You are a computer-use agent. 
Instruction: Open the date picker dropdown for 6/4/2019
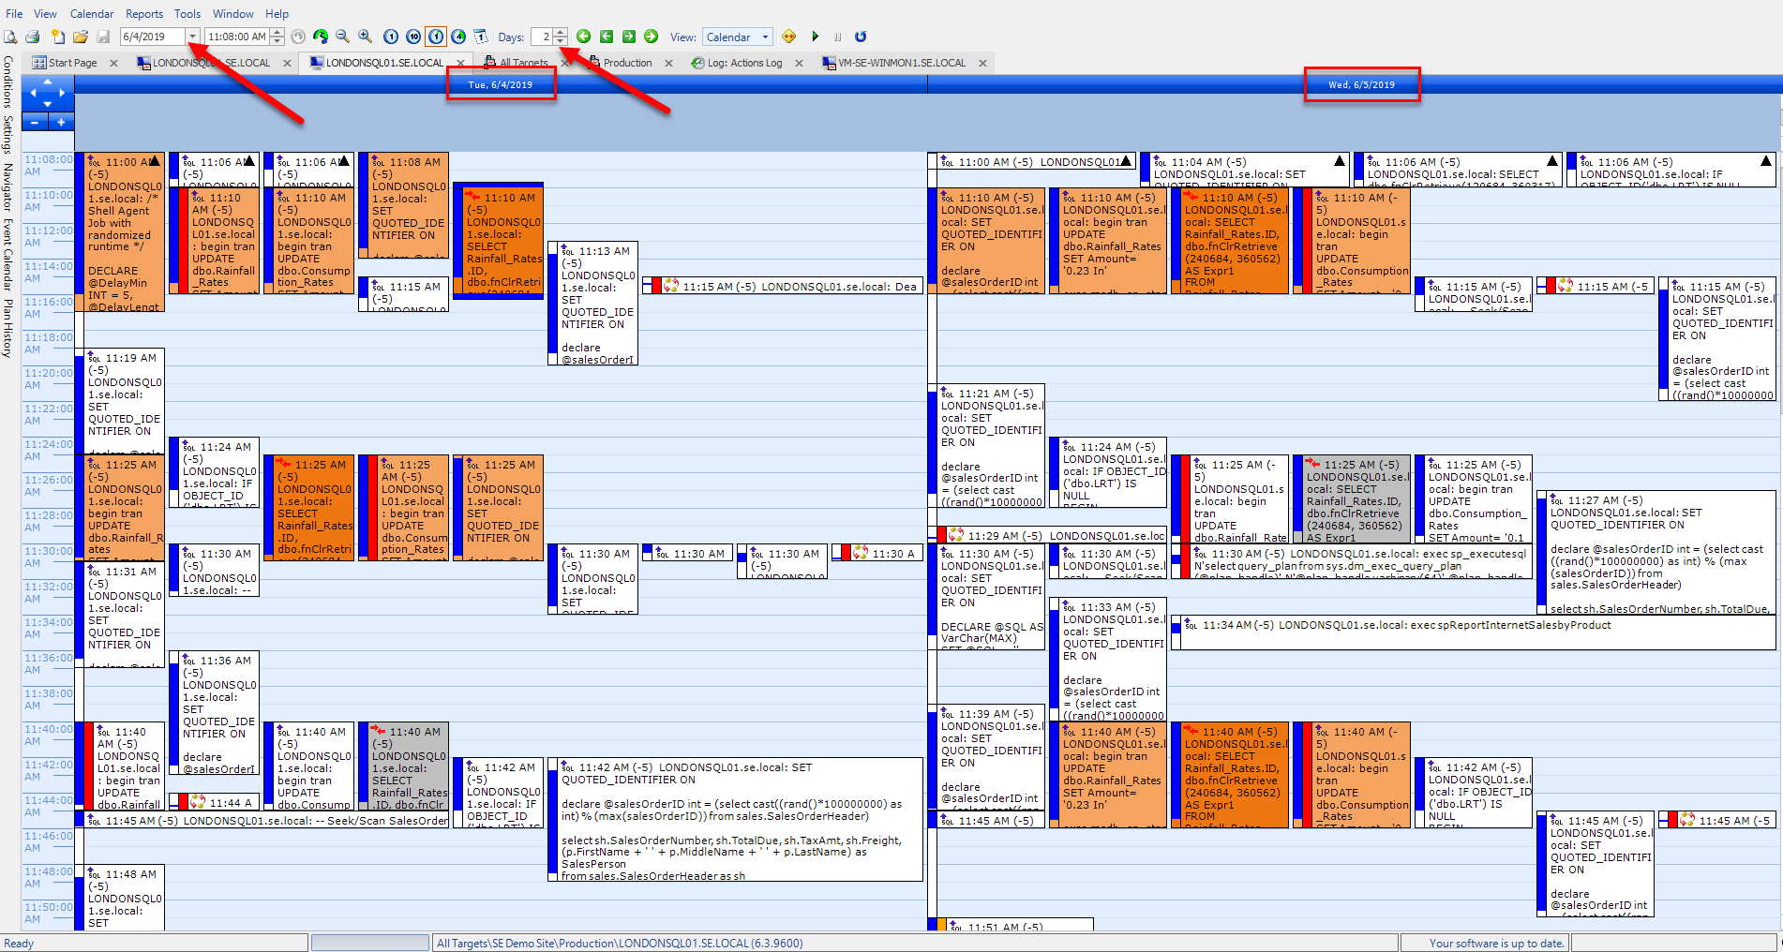pos(192,37)
